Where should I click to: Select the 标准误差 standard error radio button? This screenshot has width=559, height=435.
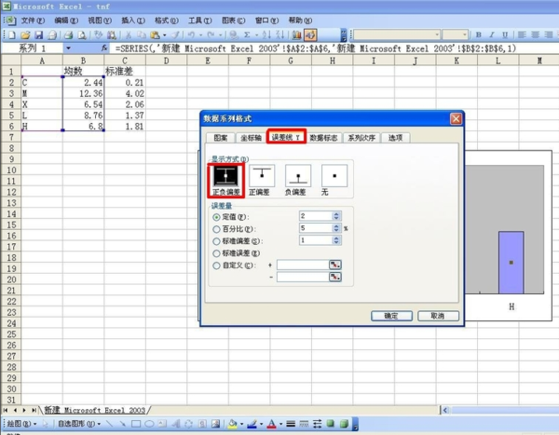click(216, 253)
